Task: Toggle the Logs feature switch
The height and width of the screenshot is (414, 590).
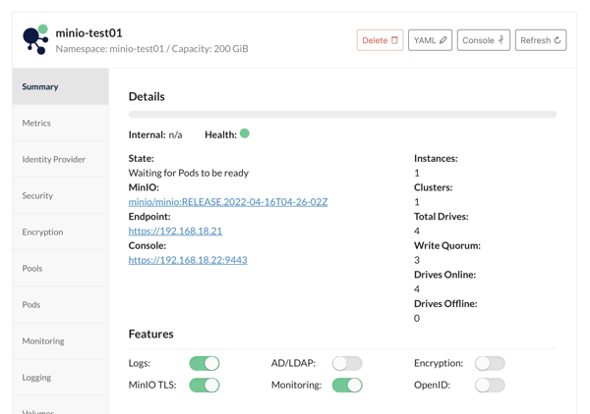Action: (x=205, y=363)
